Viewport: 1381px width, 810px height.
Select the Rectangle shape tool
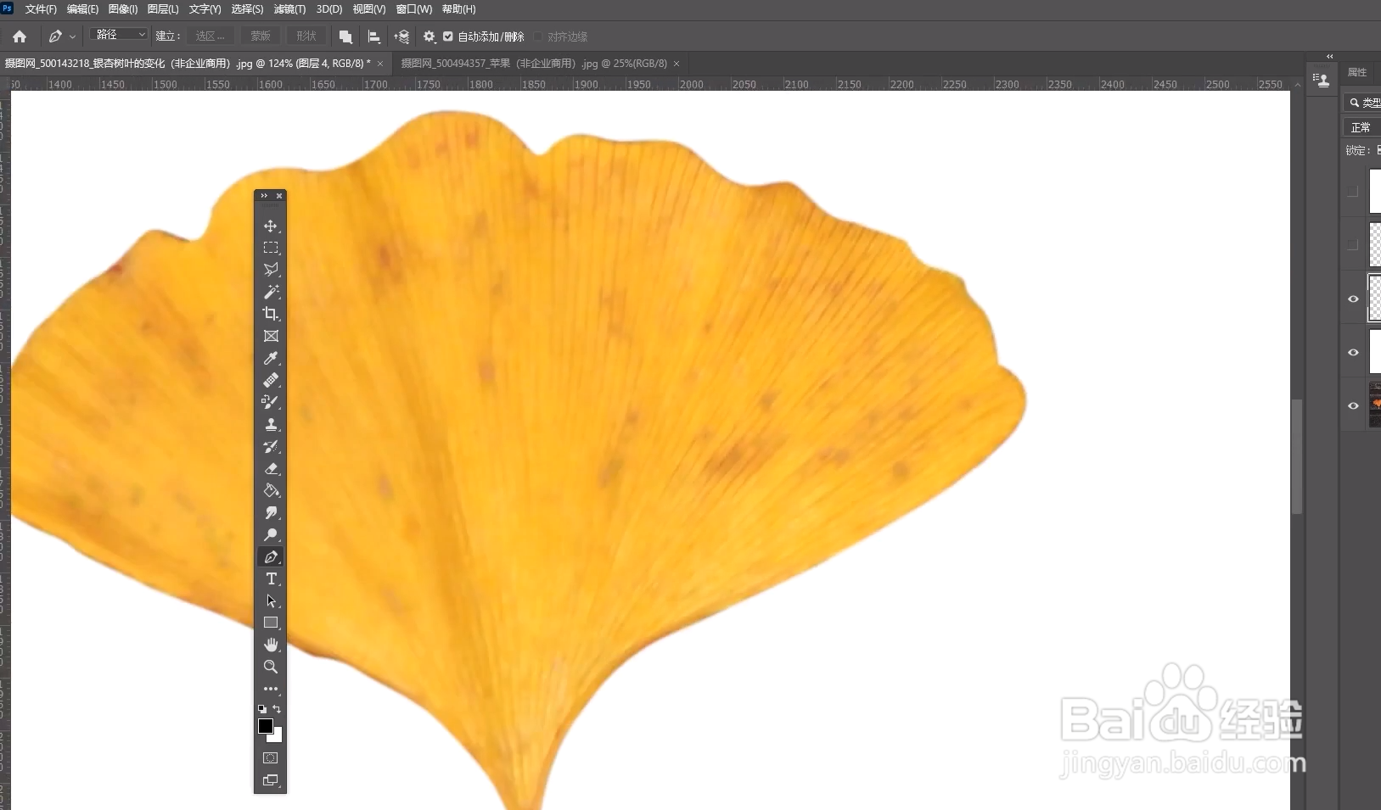pyautogui.click(x=271, y=623)
